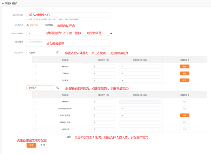Check the 口罩检测 row checkbox
Viewport: 211px width, 154px height.
point(36,74)
